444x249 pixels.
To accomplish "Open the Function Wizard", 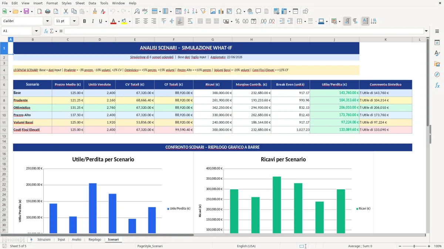I will pos(46,31).
